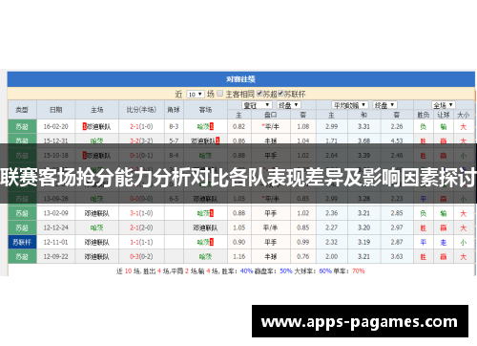This screenshot has height=346, width=477.
Task: Uncheck the 苏联杯 cup checkbox
Action: 280,94
